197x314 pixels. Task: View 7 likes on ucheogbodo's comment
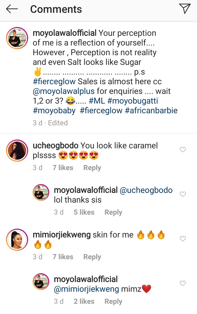(63, 168)
